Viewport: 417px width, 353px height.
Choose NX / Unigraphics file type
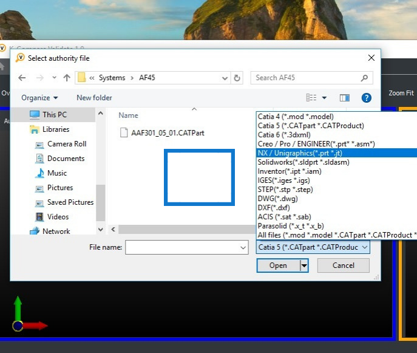(300, 153)
